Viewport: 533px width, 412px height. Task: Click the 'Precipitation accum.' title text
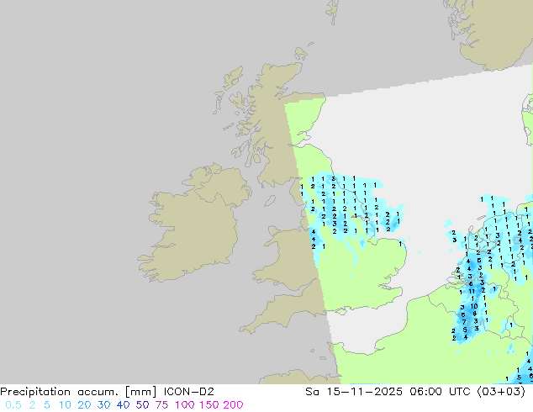click(x=59, y=392)
